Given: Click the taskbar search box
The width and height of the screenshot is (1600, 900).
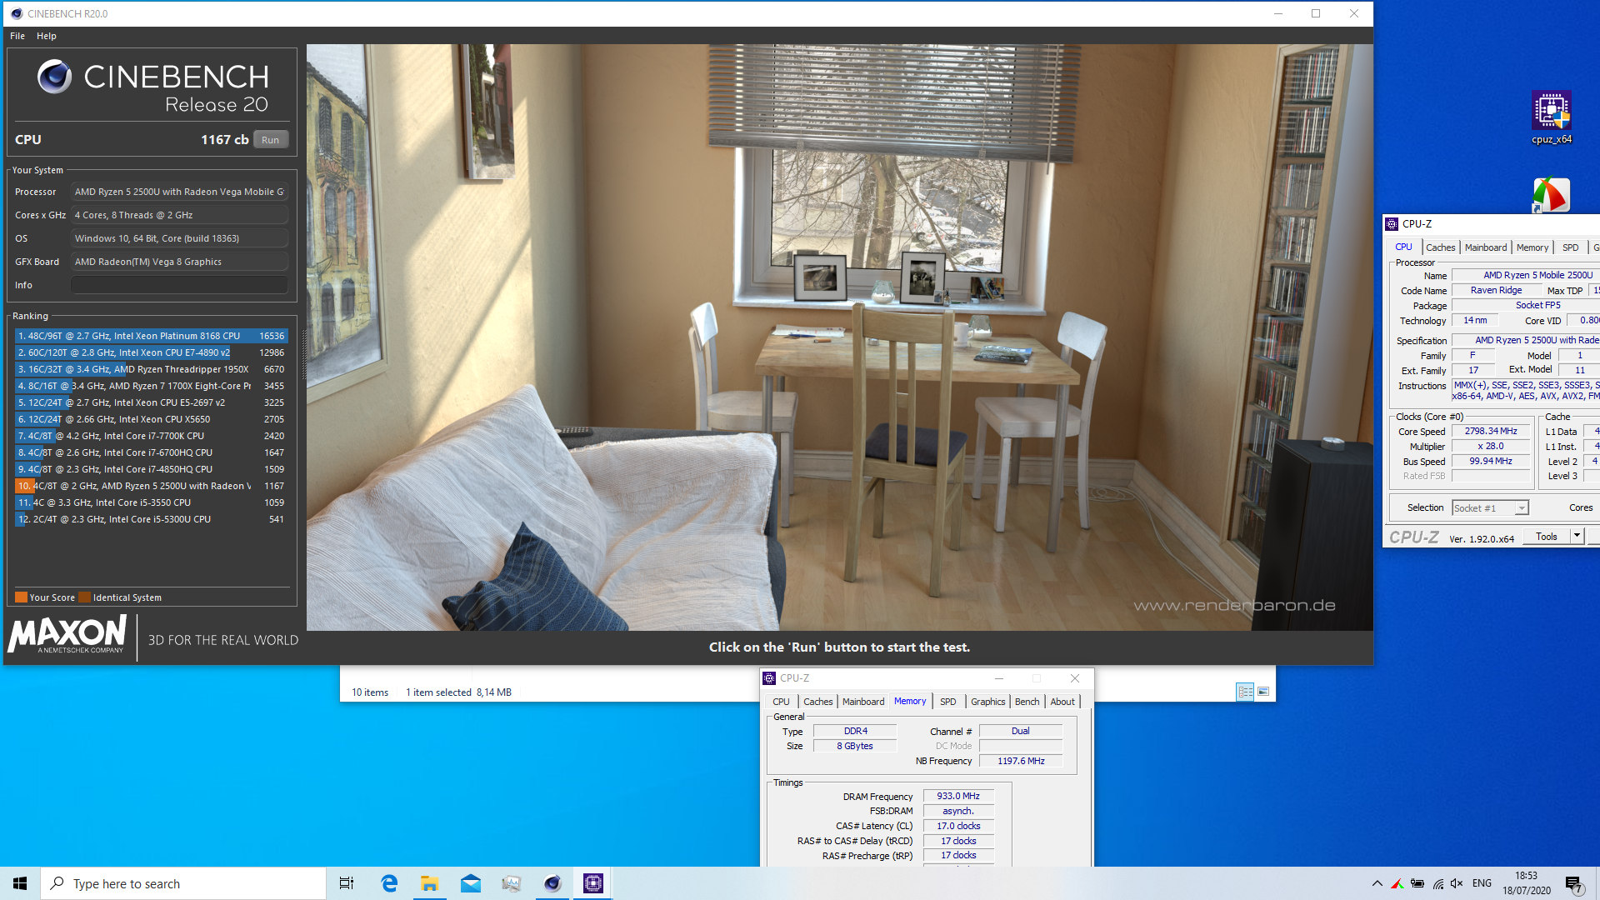Looking at the screenshot, I should tap(183, 883).
